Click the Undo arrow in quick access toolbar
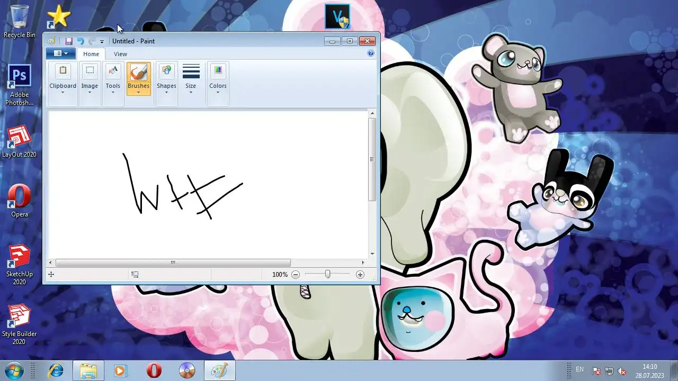Screen dimensions: 678x381 tap(81, 41)
